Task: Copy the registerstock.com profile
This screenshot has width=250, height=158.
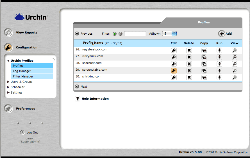Action: (204, 50)
